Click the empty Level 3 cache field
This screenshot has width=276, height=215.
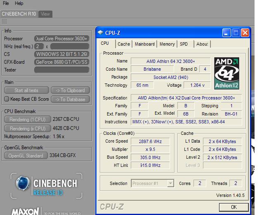pos(222,165)
